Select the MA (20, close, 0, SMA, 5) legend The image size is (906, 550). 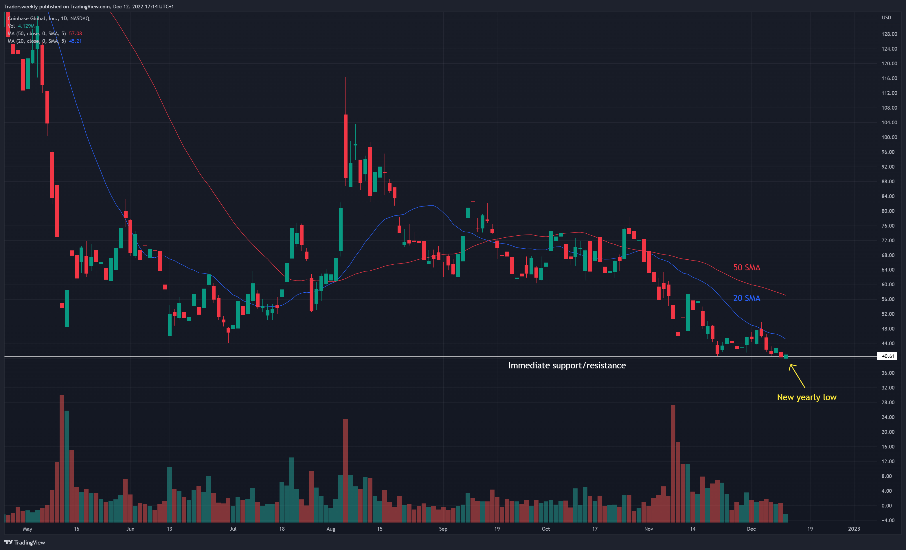pos(37,41)
